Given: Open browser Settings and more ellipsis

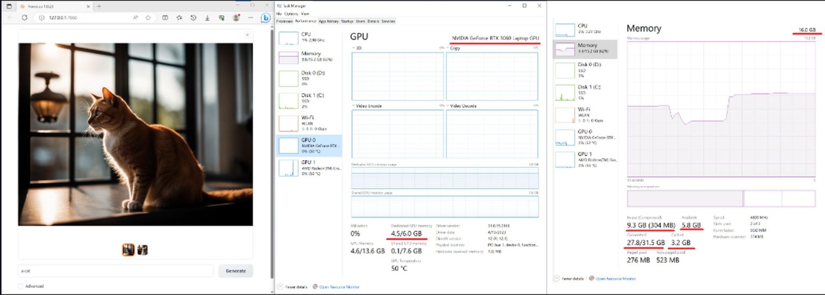Looking at the screenshot, I should coord(250,18).
